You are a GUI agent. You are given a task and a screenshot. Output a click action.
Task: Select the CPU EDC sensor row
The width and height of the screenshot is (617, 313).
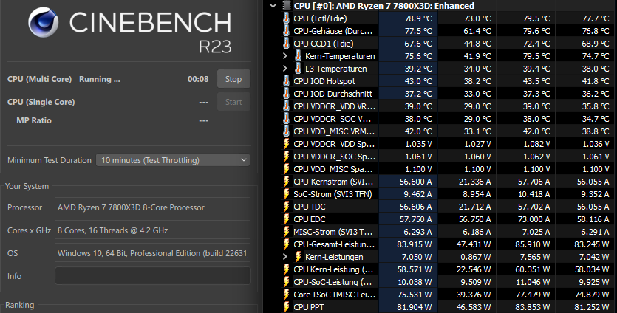point(449,219)
